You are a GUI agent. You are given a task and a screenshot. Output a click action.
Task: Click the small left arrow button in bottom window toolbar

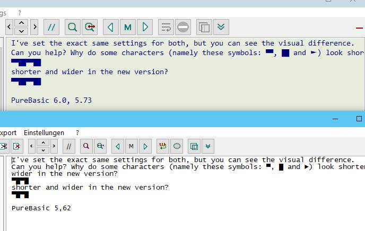point(32,146)
